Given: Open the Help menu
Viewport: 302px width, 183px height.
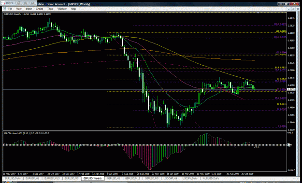Looking at the screenshot, I should coord(73,9).
